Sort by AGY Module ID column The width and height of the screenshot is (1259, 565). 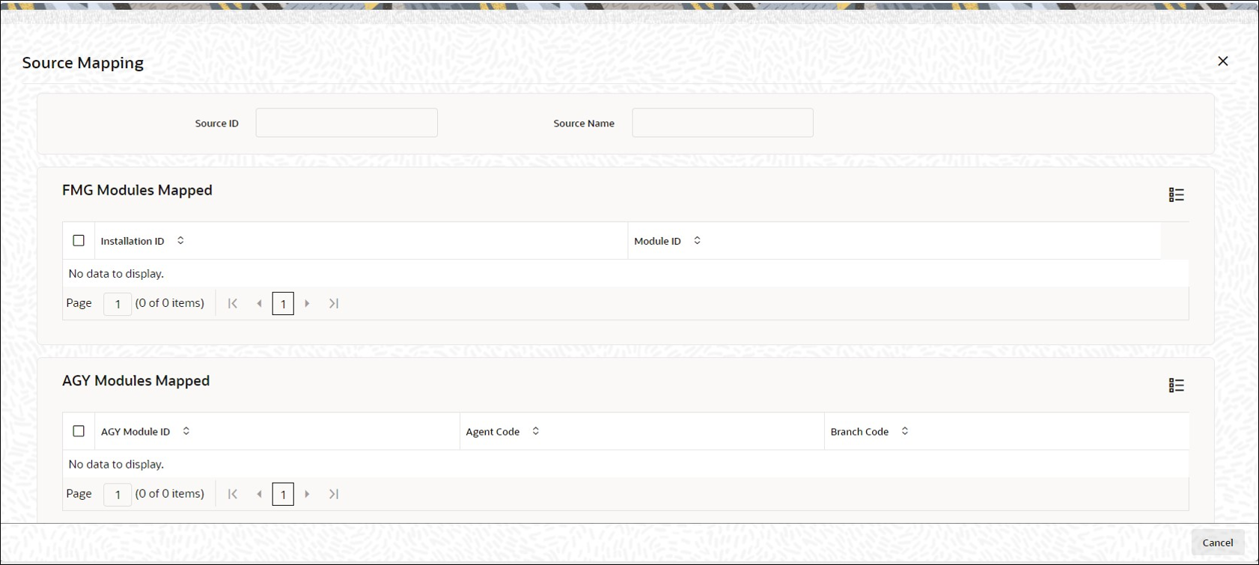point(186,431)
